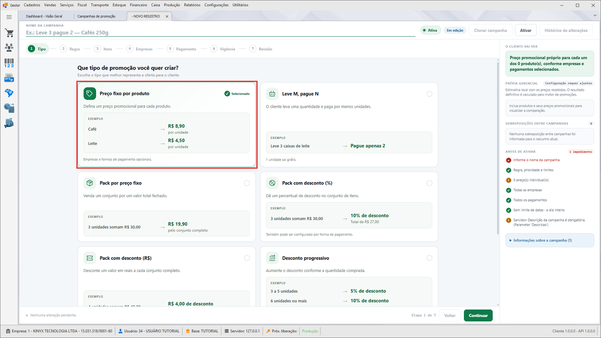
Task: Click the Ativa status badge
Action: click(x=430, y=30)
